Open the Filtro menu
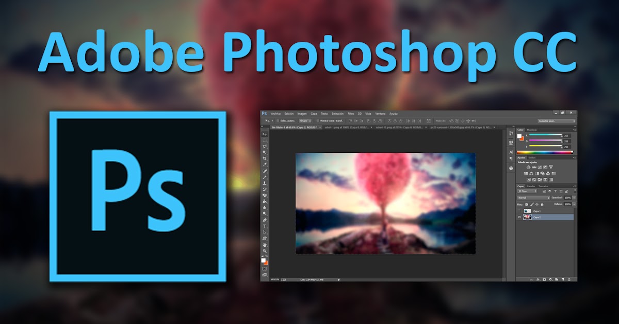The image size is (619, 324). pyautogui.click(x=351, y=114)
